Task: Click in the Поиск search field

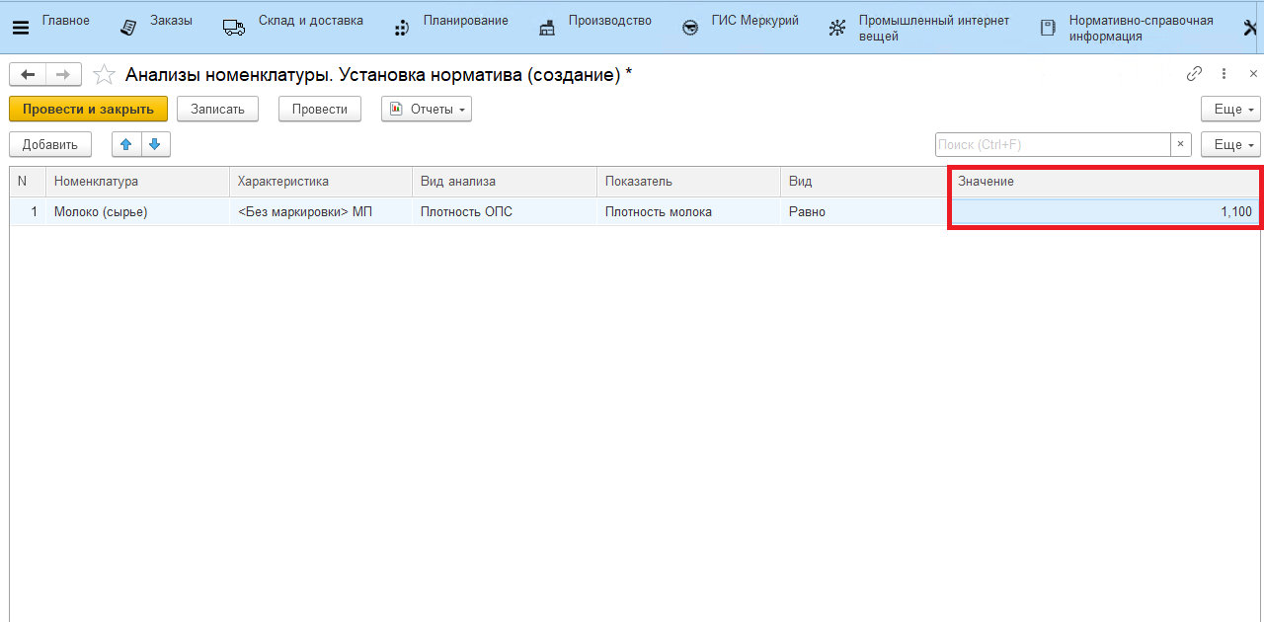Action: click(1052, 144)
